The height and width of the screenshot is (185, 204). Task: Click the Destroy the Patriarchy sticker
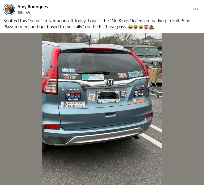(93, 77)
